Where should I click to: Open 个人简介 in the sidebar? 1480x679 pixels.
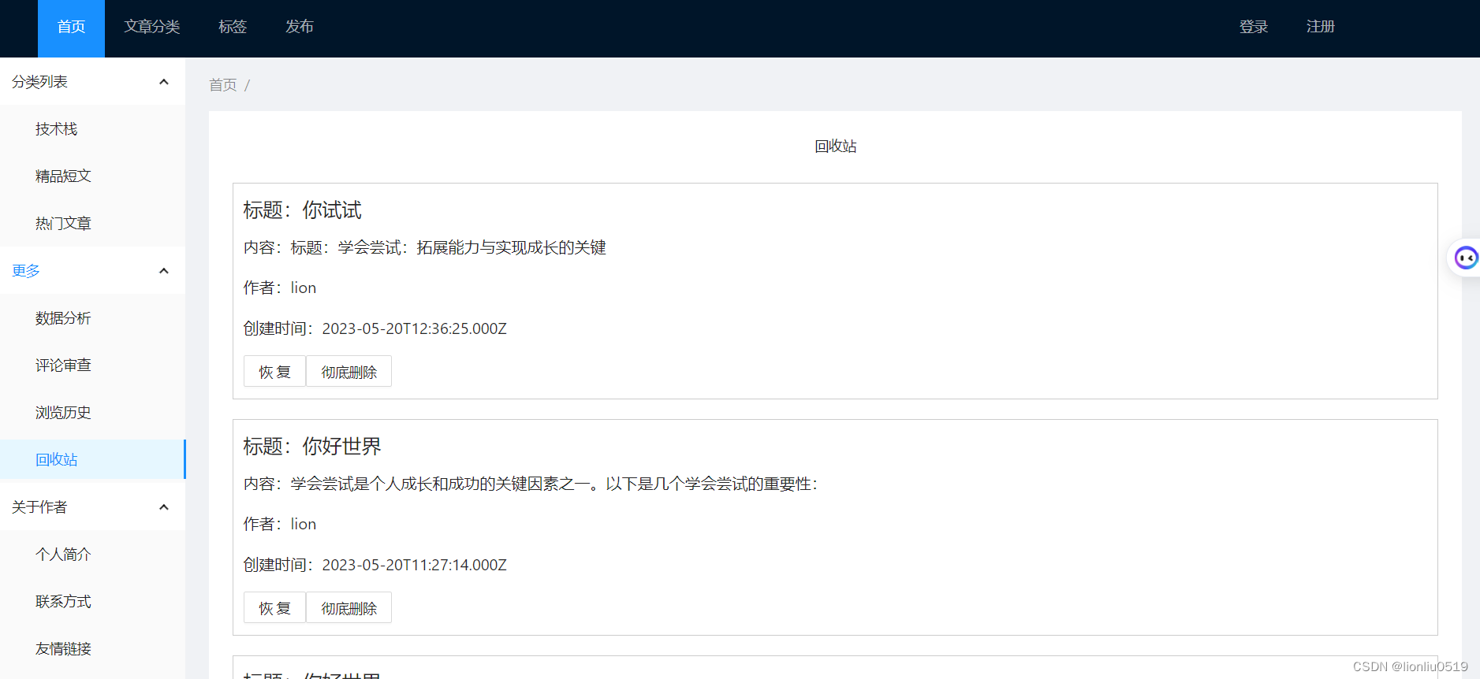click(92, 554)
